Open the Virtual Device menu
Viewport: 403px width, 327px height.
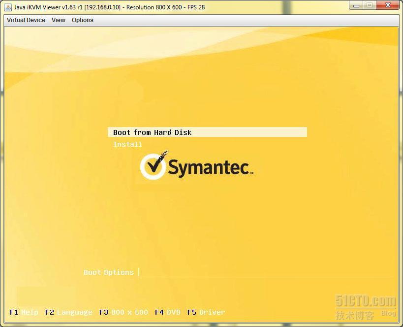[x=26, y=20]
